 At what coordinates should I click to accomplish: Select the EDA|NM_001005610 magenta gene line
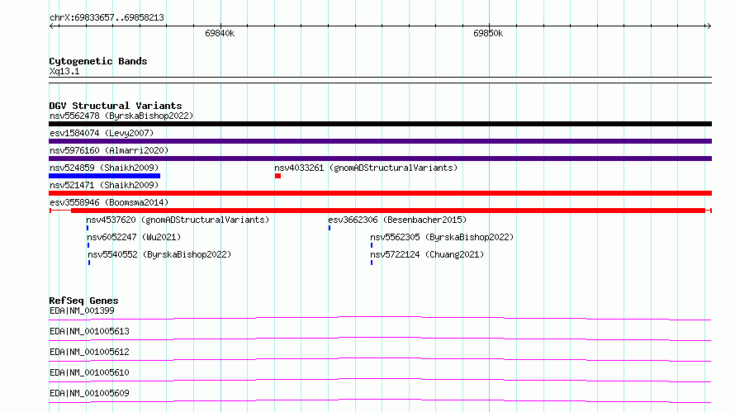380,380
